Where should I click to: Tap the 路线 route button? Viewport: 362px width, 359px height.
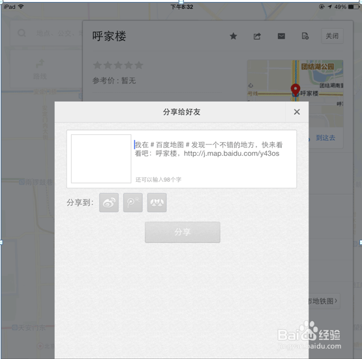pyautogui.click(x=40, y=69)
